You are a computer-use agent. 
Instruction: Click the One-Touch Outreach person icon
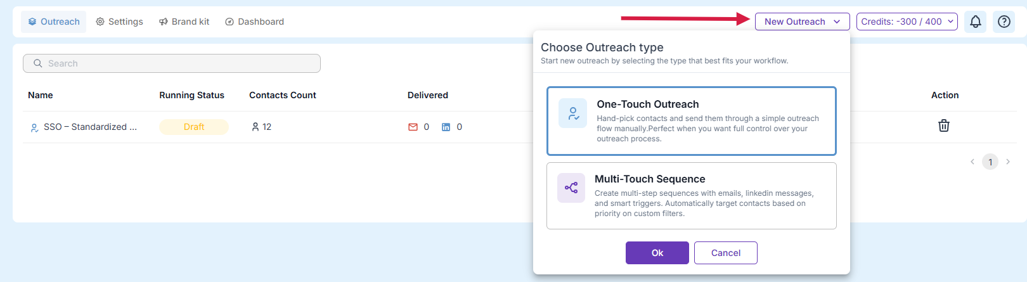click(572, 113)
